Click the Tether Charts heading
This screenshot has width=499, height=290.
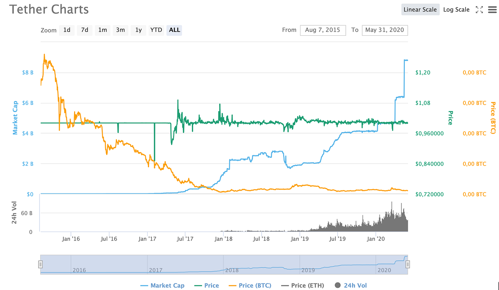49,9
